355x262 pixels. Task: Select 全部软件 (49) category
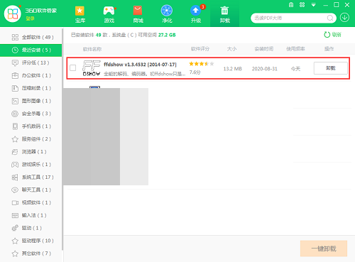[x=31, y=37]
